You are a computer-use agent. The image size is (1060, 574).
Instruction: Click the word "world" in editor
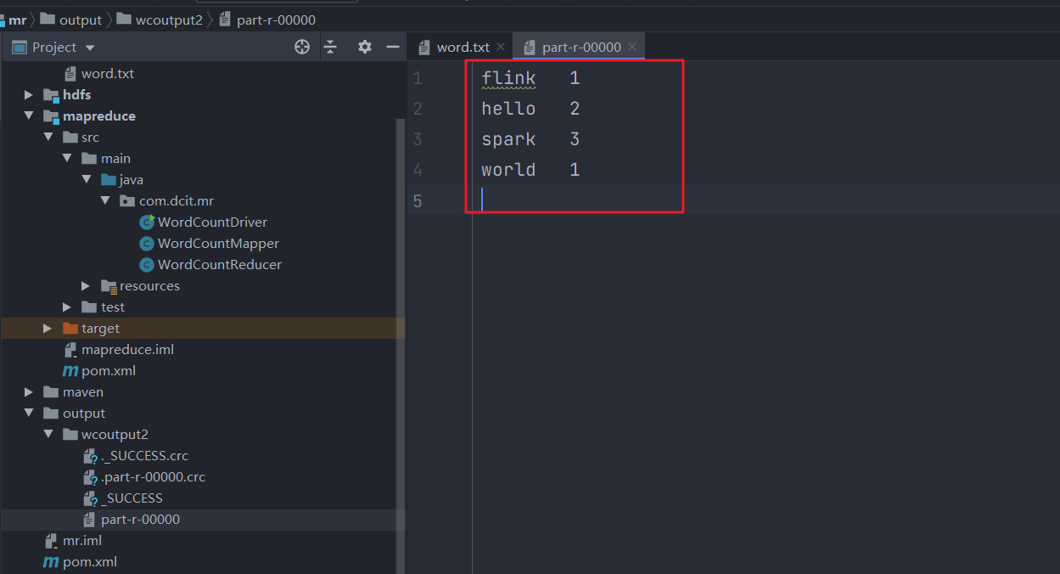[508, 170]
